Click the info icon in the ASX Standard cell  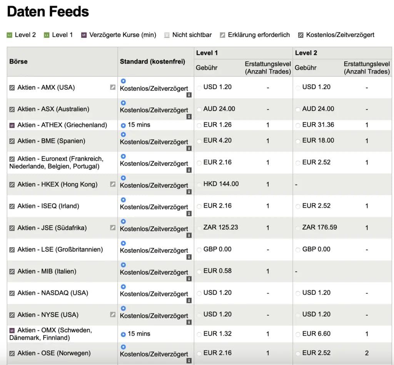tap(189, 117)
